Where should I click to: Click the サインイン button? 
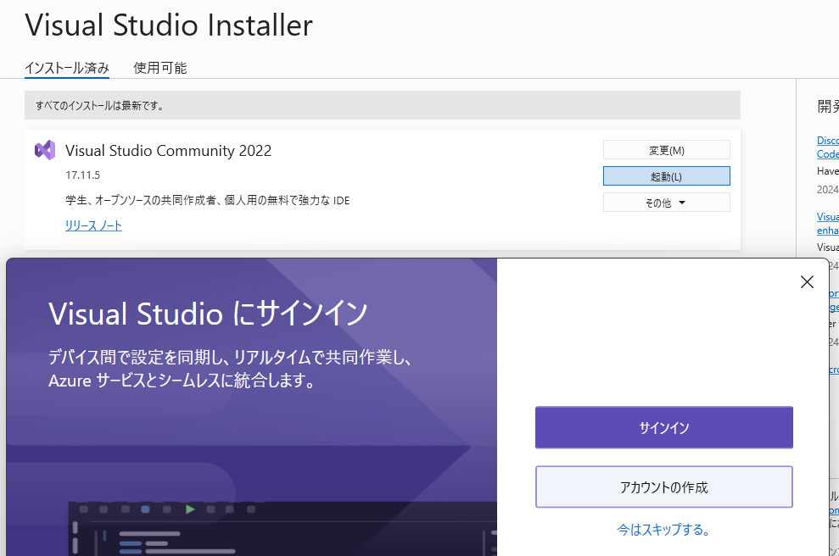[663, 427]
